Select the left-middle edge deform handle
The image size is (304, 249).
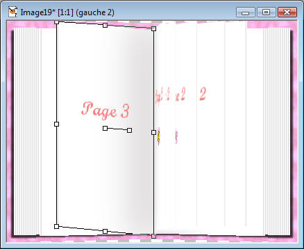pyautogui.click(x=56, y=124)
